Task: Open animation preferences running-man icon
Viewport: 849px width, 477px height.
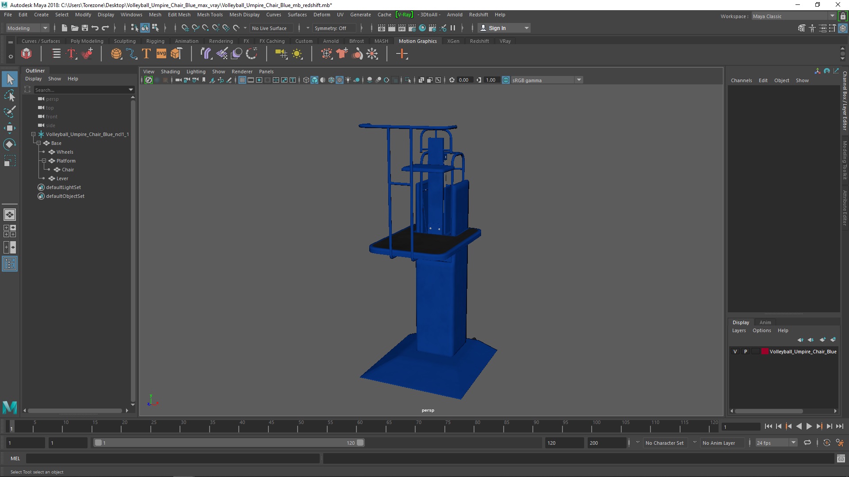Action: [x=840, y=443]
